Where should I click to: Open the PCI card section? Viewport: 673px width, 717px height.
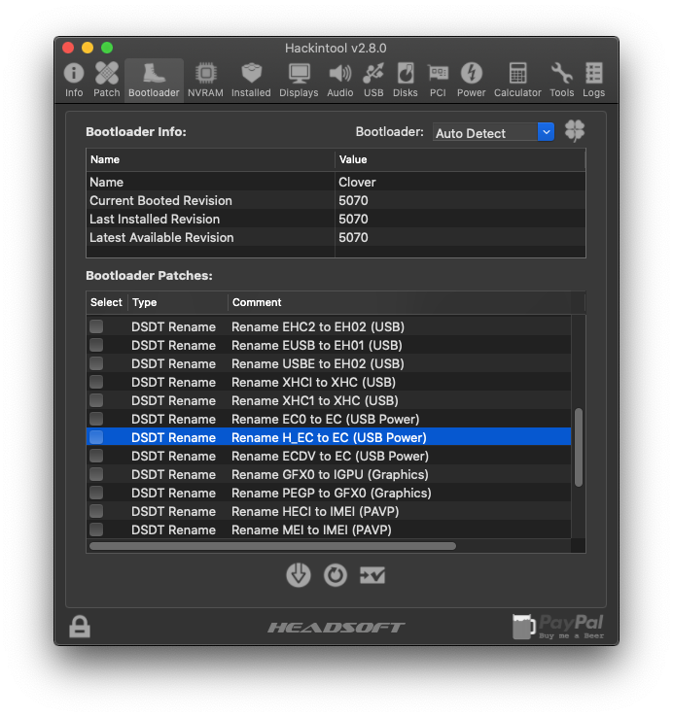pyautogui.click(x=438, y=80)
